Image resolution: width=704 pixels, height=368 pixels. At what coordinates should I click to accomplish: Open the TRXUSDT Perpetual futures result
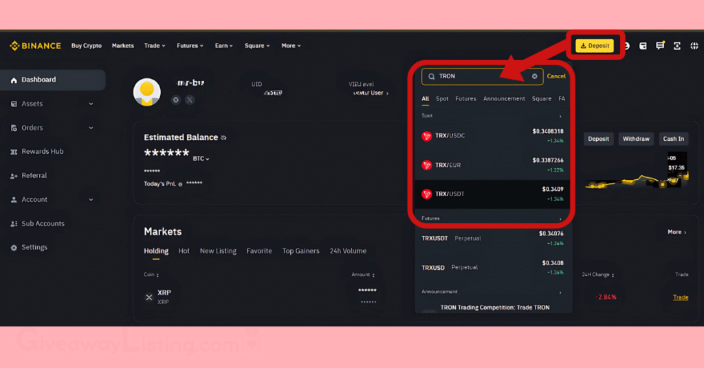click(493, 238)
